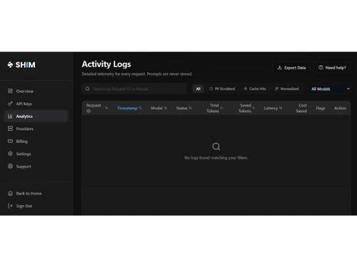Click the Saved Tokens header text
357x268 pixels.
click(245, 108)
